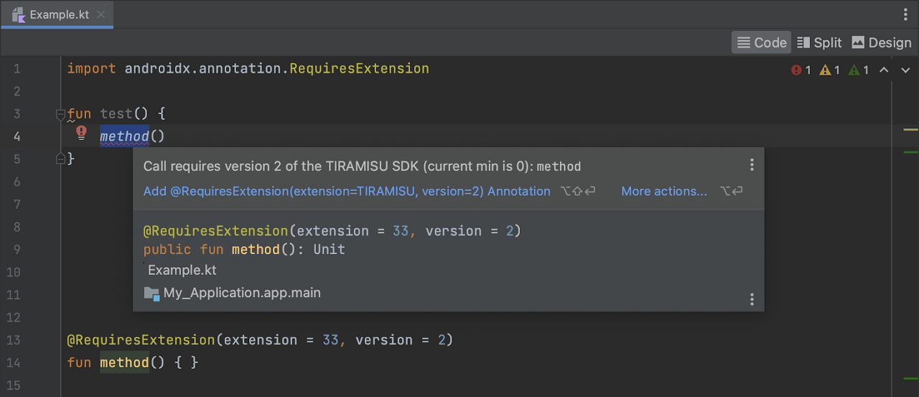
Task: Click the yellow warning count indicator
Action: [x=829, y=70]
